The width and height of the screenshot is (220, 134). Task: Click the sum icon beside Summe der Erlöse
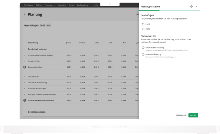click(25, 67)
